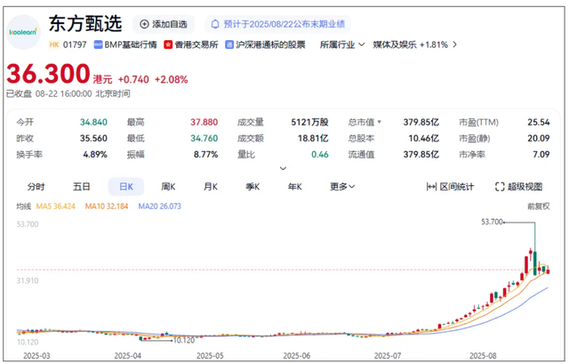Screen dimensions: 569x364
Task: Click the price 36.300
Action: [48, 74]
